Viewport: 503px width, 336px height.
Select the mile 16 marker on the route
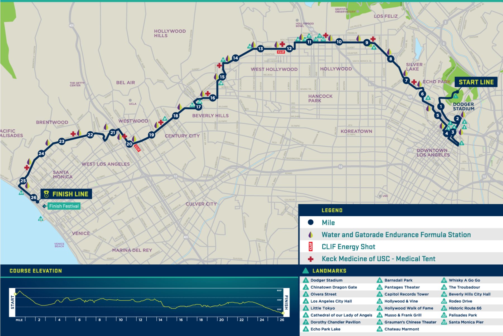point(213,98)
